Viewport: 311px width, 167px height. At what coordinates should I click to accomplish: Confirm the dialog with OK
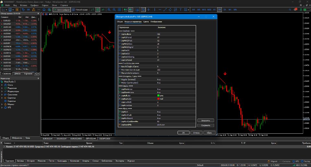point(183,133)
